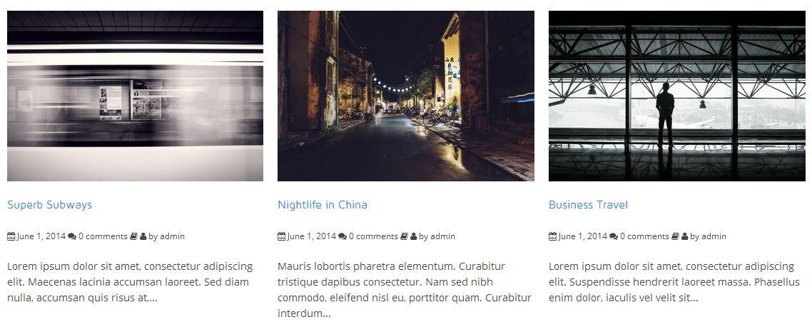Click comments bubble icon under Superb Subways
The image size is (812, 327).
(72, 236)
